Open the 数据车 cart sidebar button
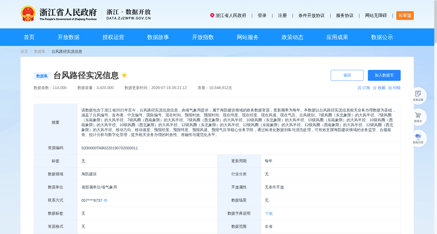Screen dimensions: 437x234 click(x=418, y=117)
